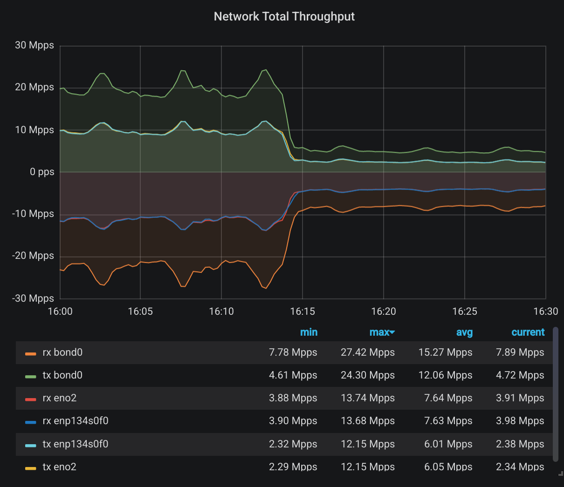Click the 16:15 time axis label
Screen dimensions: 564x487
coord(303,311)
